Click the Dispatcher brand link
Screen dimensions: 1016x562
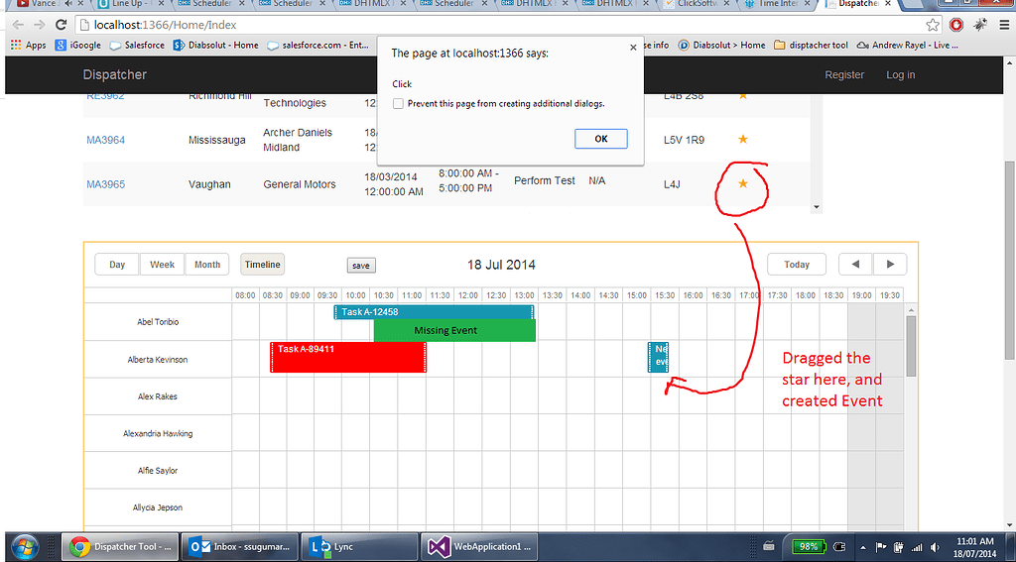(115, 74)
